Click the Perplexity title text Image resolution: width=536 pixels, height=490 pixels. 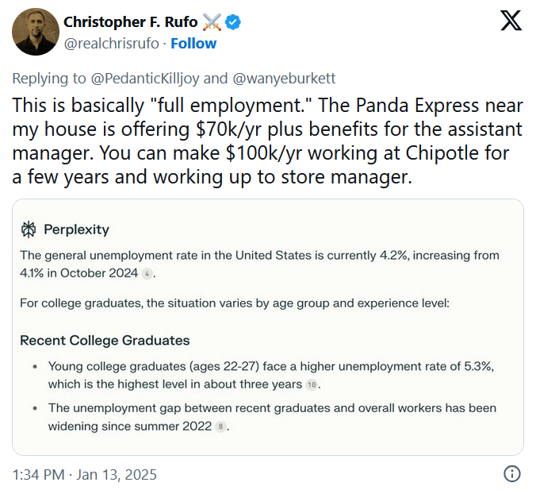pyautogui.click(x=76, y=230)
